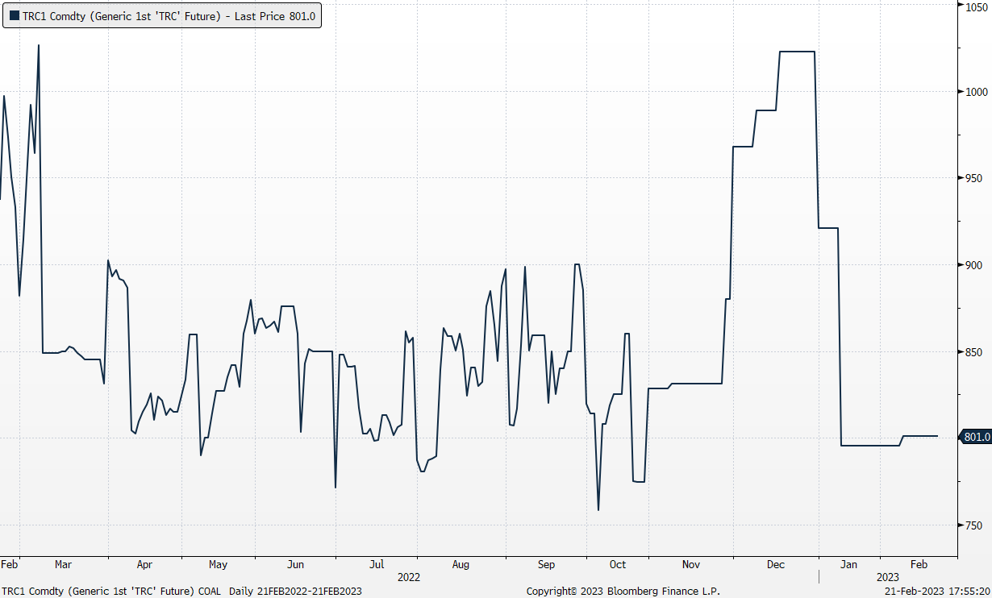Click the May month label on x-axis

[218, 564]
